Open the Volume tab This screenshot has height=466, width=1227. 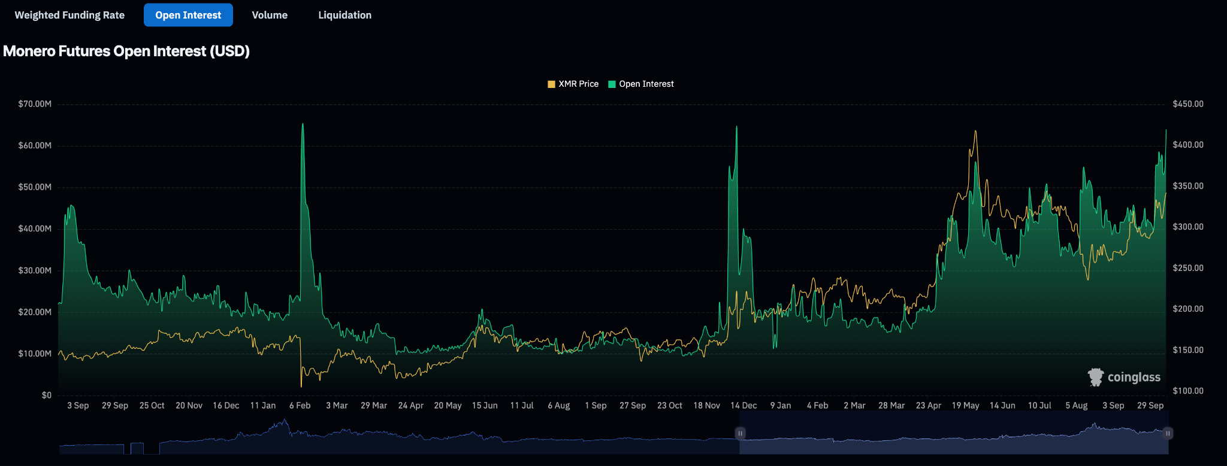tap(270, 15)
